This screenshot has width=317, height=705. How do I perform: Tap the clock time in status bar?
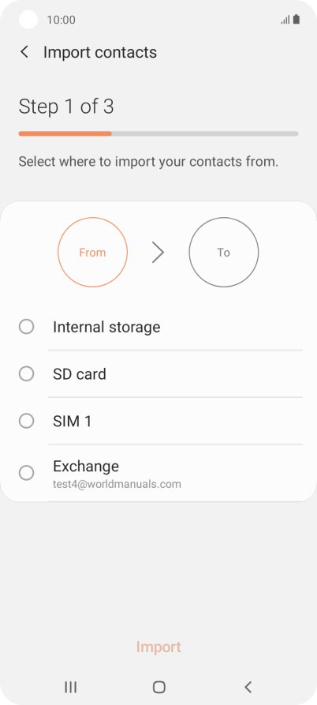61,20
